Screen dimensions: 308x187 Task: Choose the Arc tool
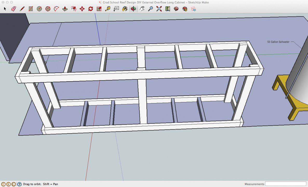(56, 9)
